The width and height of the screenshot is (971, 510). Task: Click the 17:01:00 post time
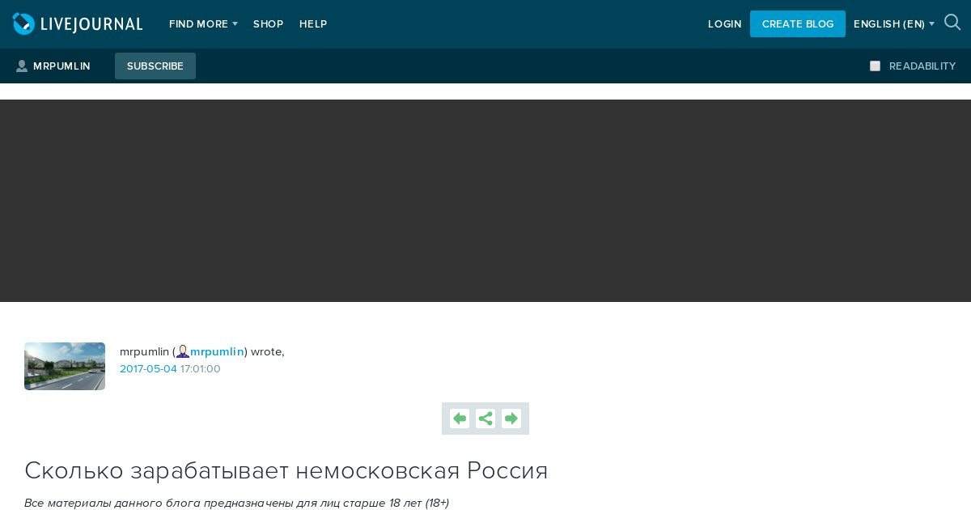click(201, 369)
